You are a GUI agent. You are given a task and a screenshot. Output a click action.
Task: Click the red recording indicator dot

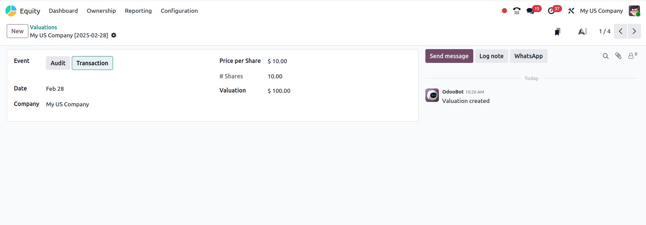(x=504, y=11)
